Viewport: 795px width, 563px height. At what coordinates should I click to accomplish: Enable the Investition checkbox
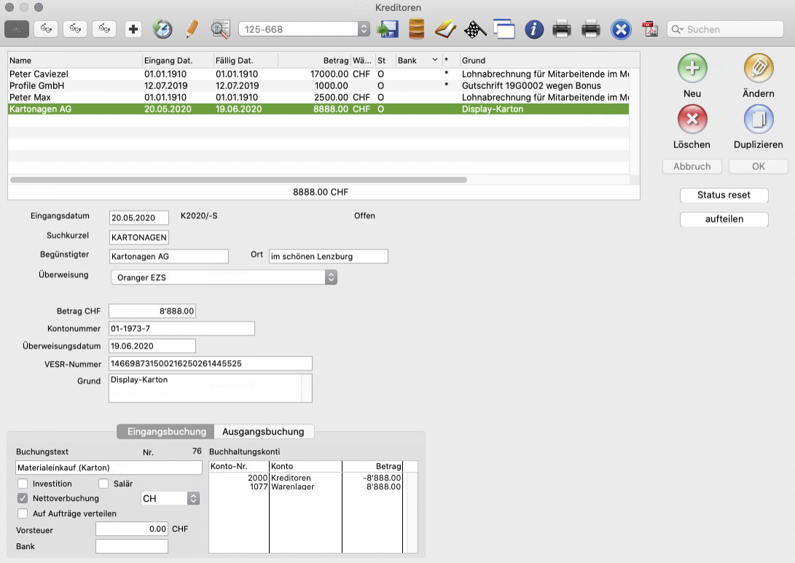[x=23, y=484]
